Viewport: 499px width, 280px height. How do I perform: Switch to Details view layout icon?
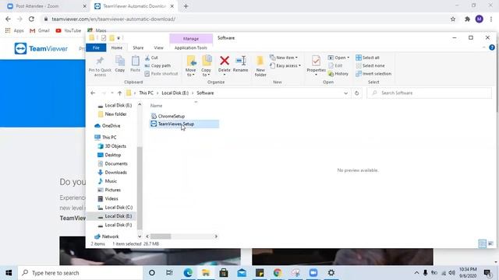pos(483,243)
